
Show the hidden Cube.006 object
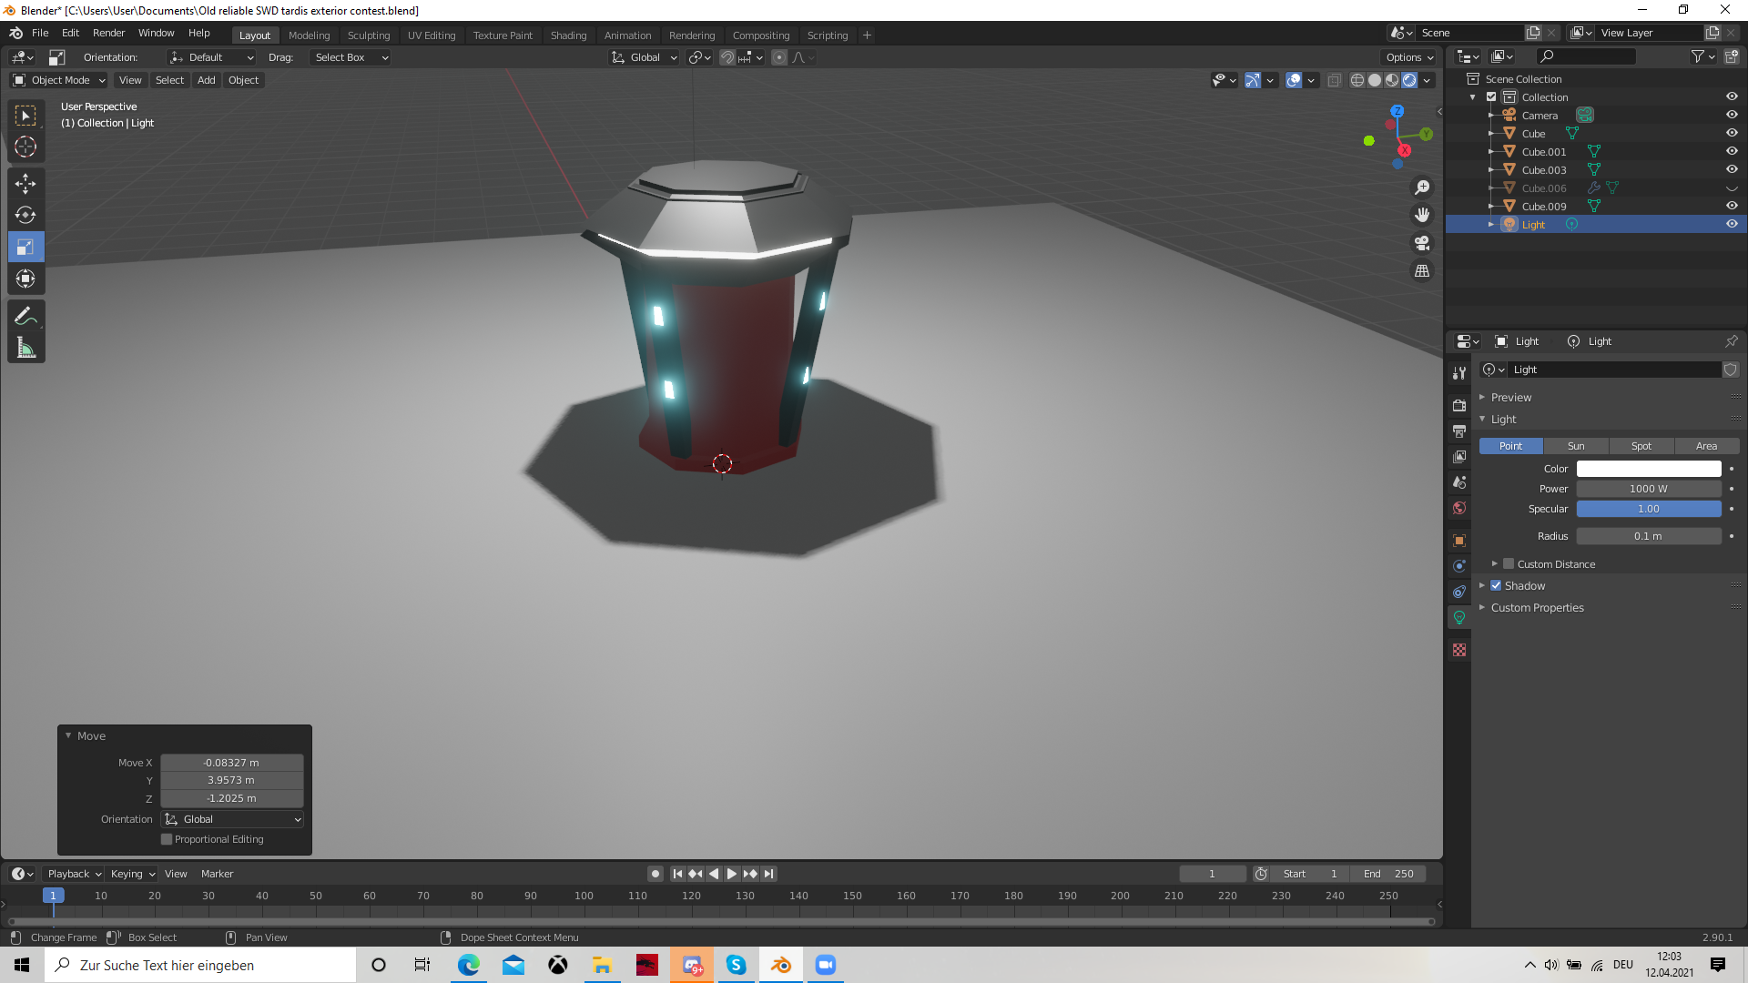(1732, 188)
